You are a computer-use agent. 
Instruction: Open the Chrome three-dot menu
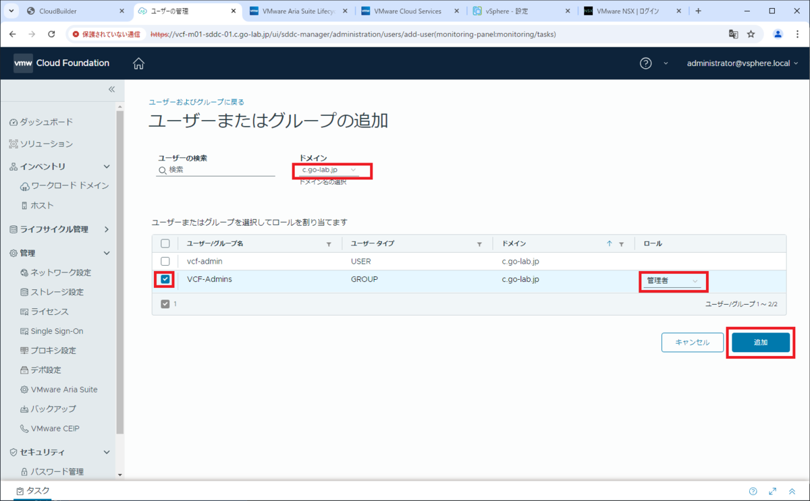click(796, 34)
